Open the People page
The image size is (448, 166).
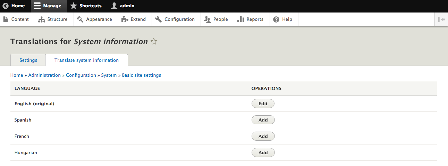point(216,19)
